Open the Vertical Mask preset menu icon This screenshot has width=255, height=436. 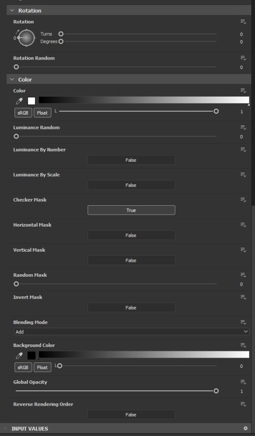pyautogui.click(x=244, y=250)
